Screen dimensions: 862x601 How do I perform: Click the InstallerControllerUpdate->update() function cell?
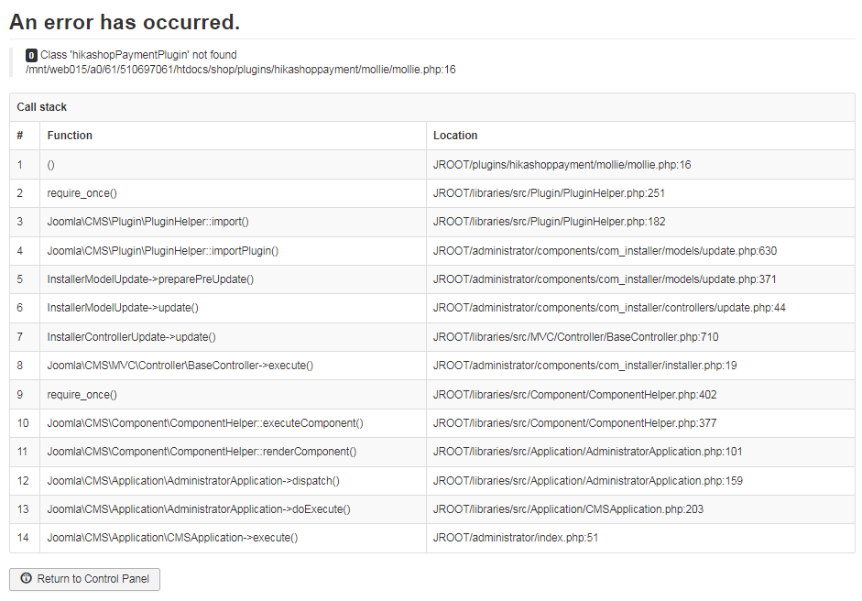131,337
